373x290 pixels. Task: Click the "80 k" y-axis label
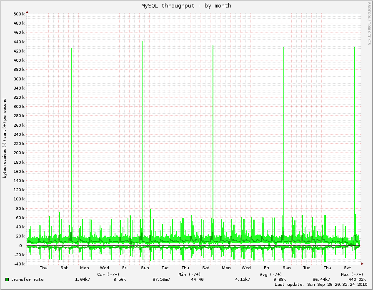tap(20, 209)
